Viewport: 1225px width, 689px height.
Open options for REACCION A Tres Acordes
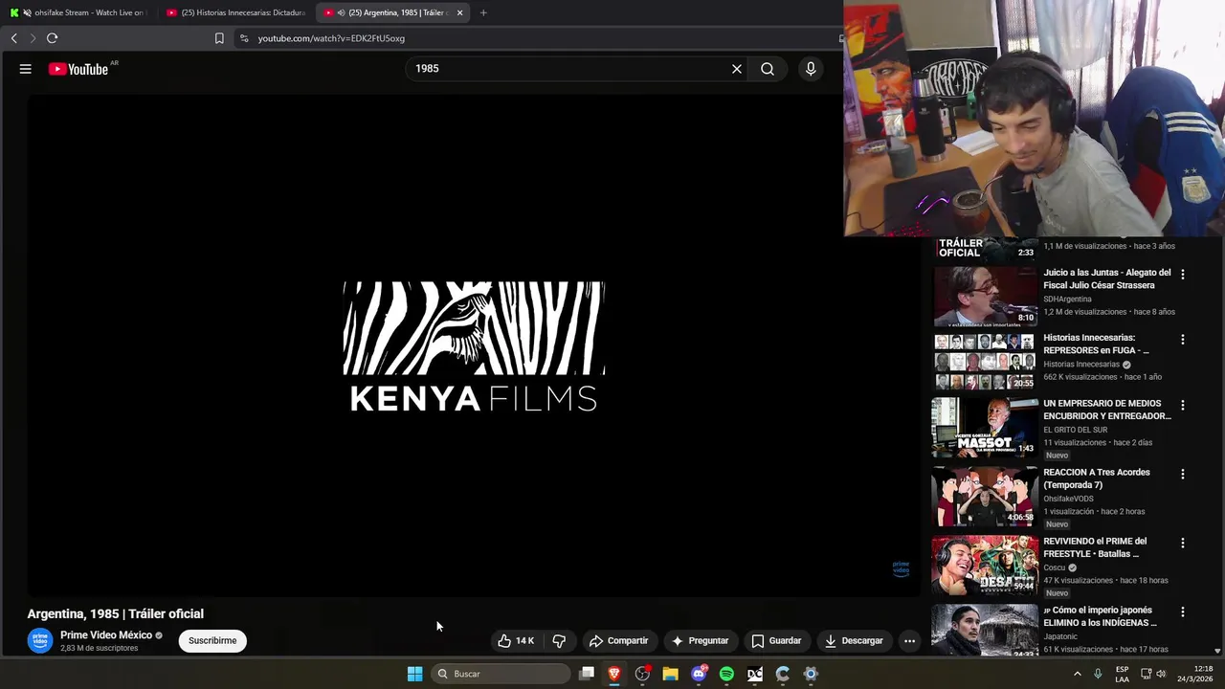[x=1183, y=474]
